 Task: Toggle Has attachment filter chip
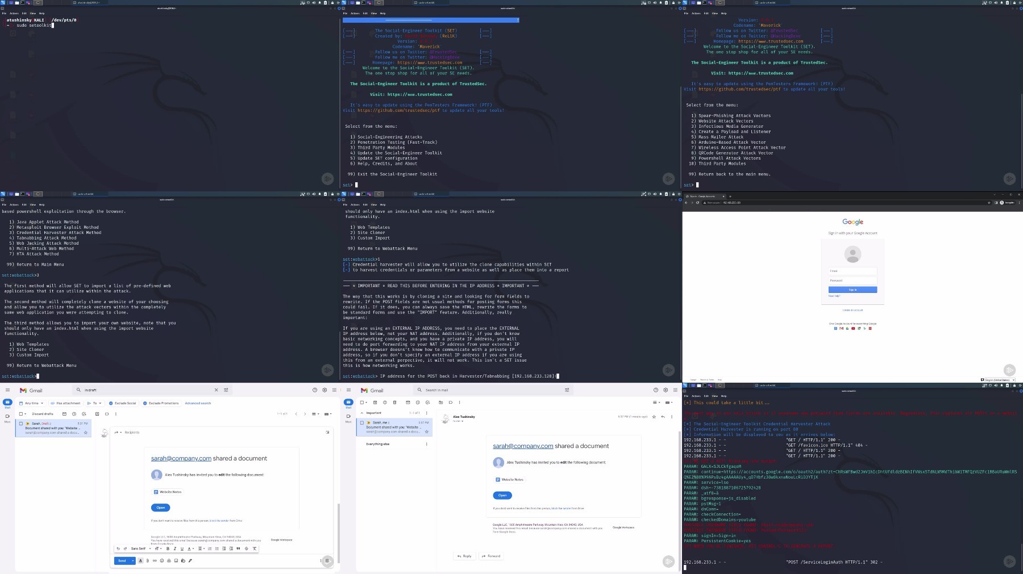point(65,403)
